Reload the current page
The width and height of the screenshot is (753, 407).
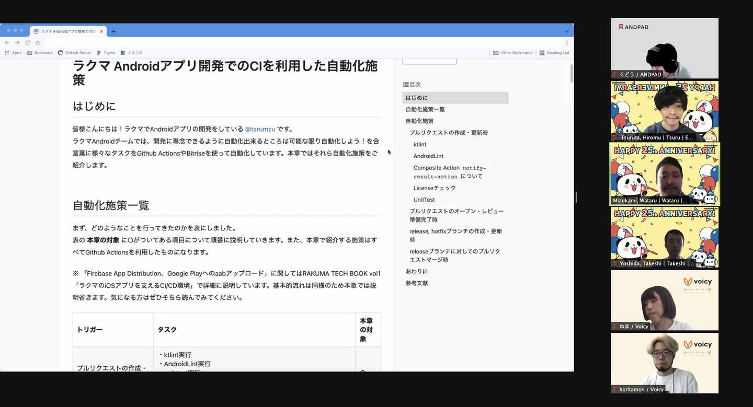(x=27, y=43)
